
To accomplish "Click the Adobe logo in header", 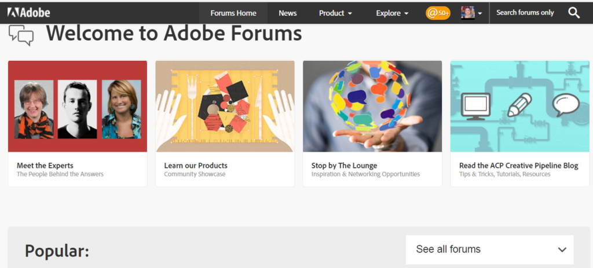I will [29, 13].
